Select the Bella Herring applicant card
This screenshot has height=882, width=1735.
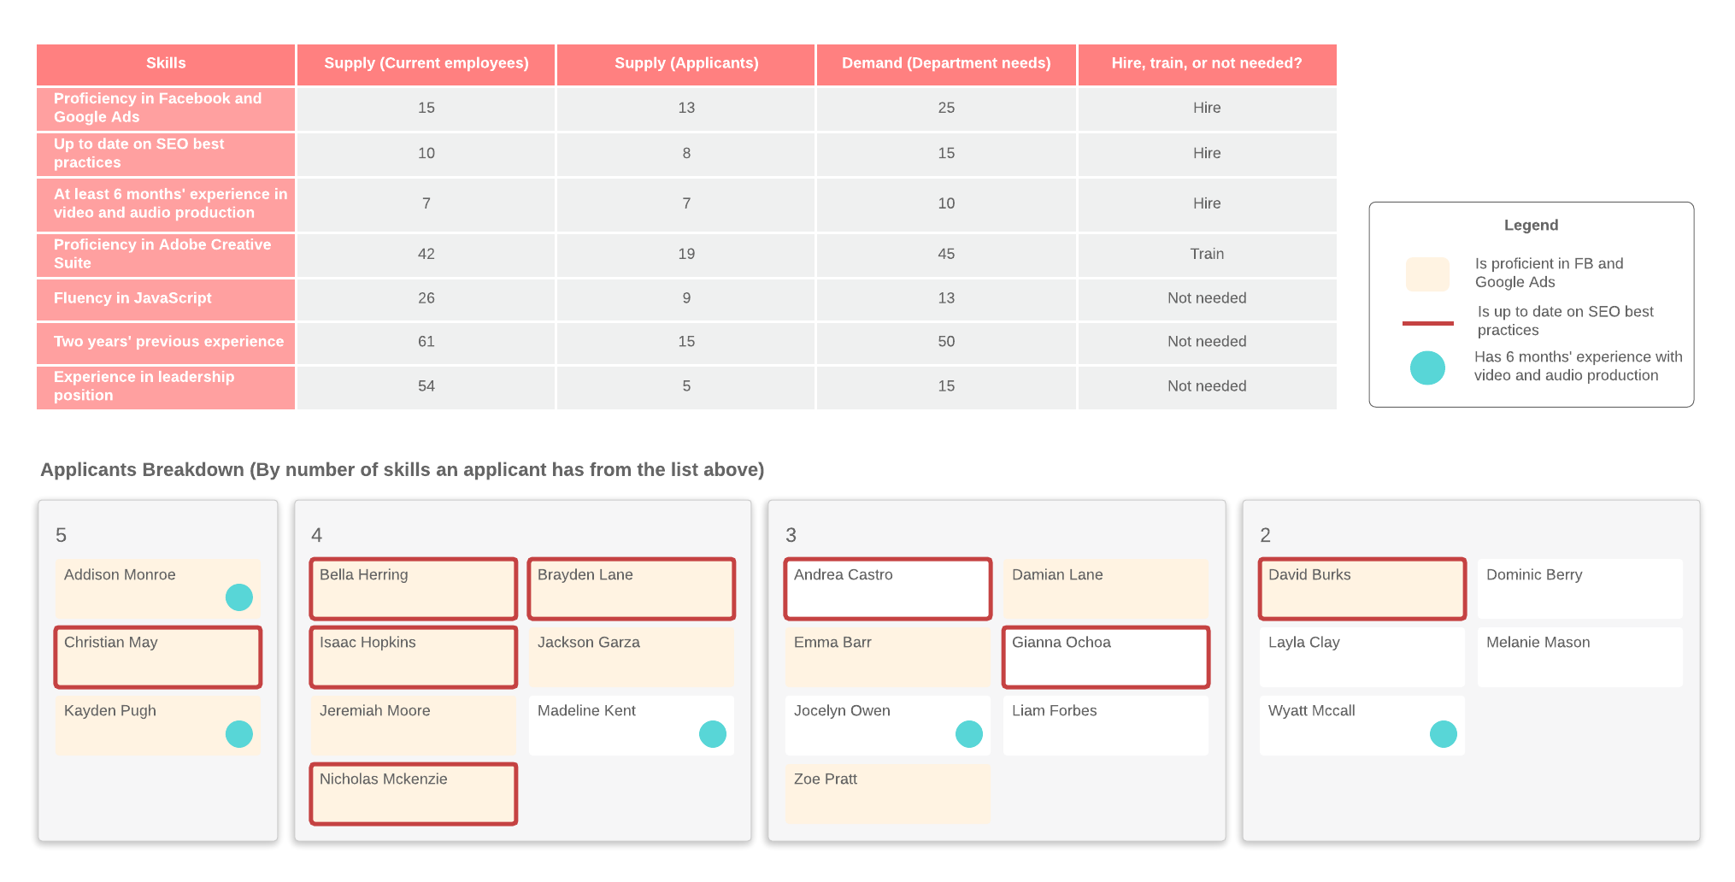click(413, 588)
